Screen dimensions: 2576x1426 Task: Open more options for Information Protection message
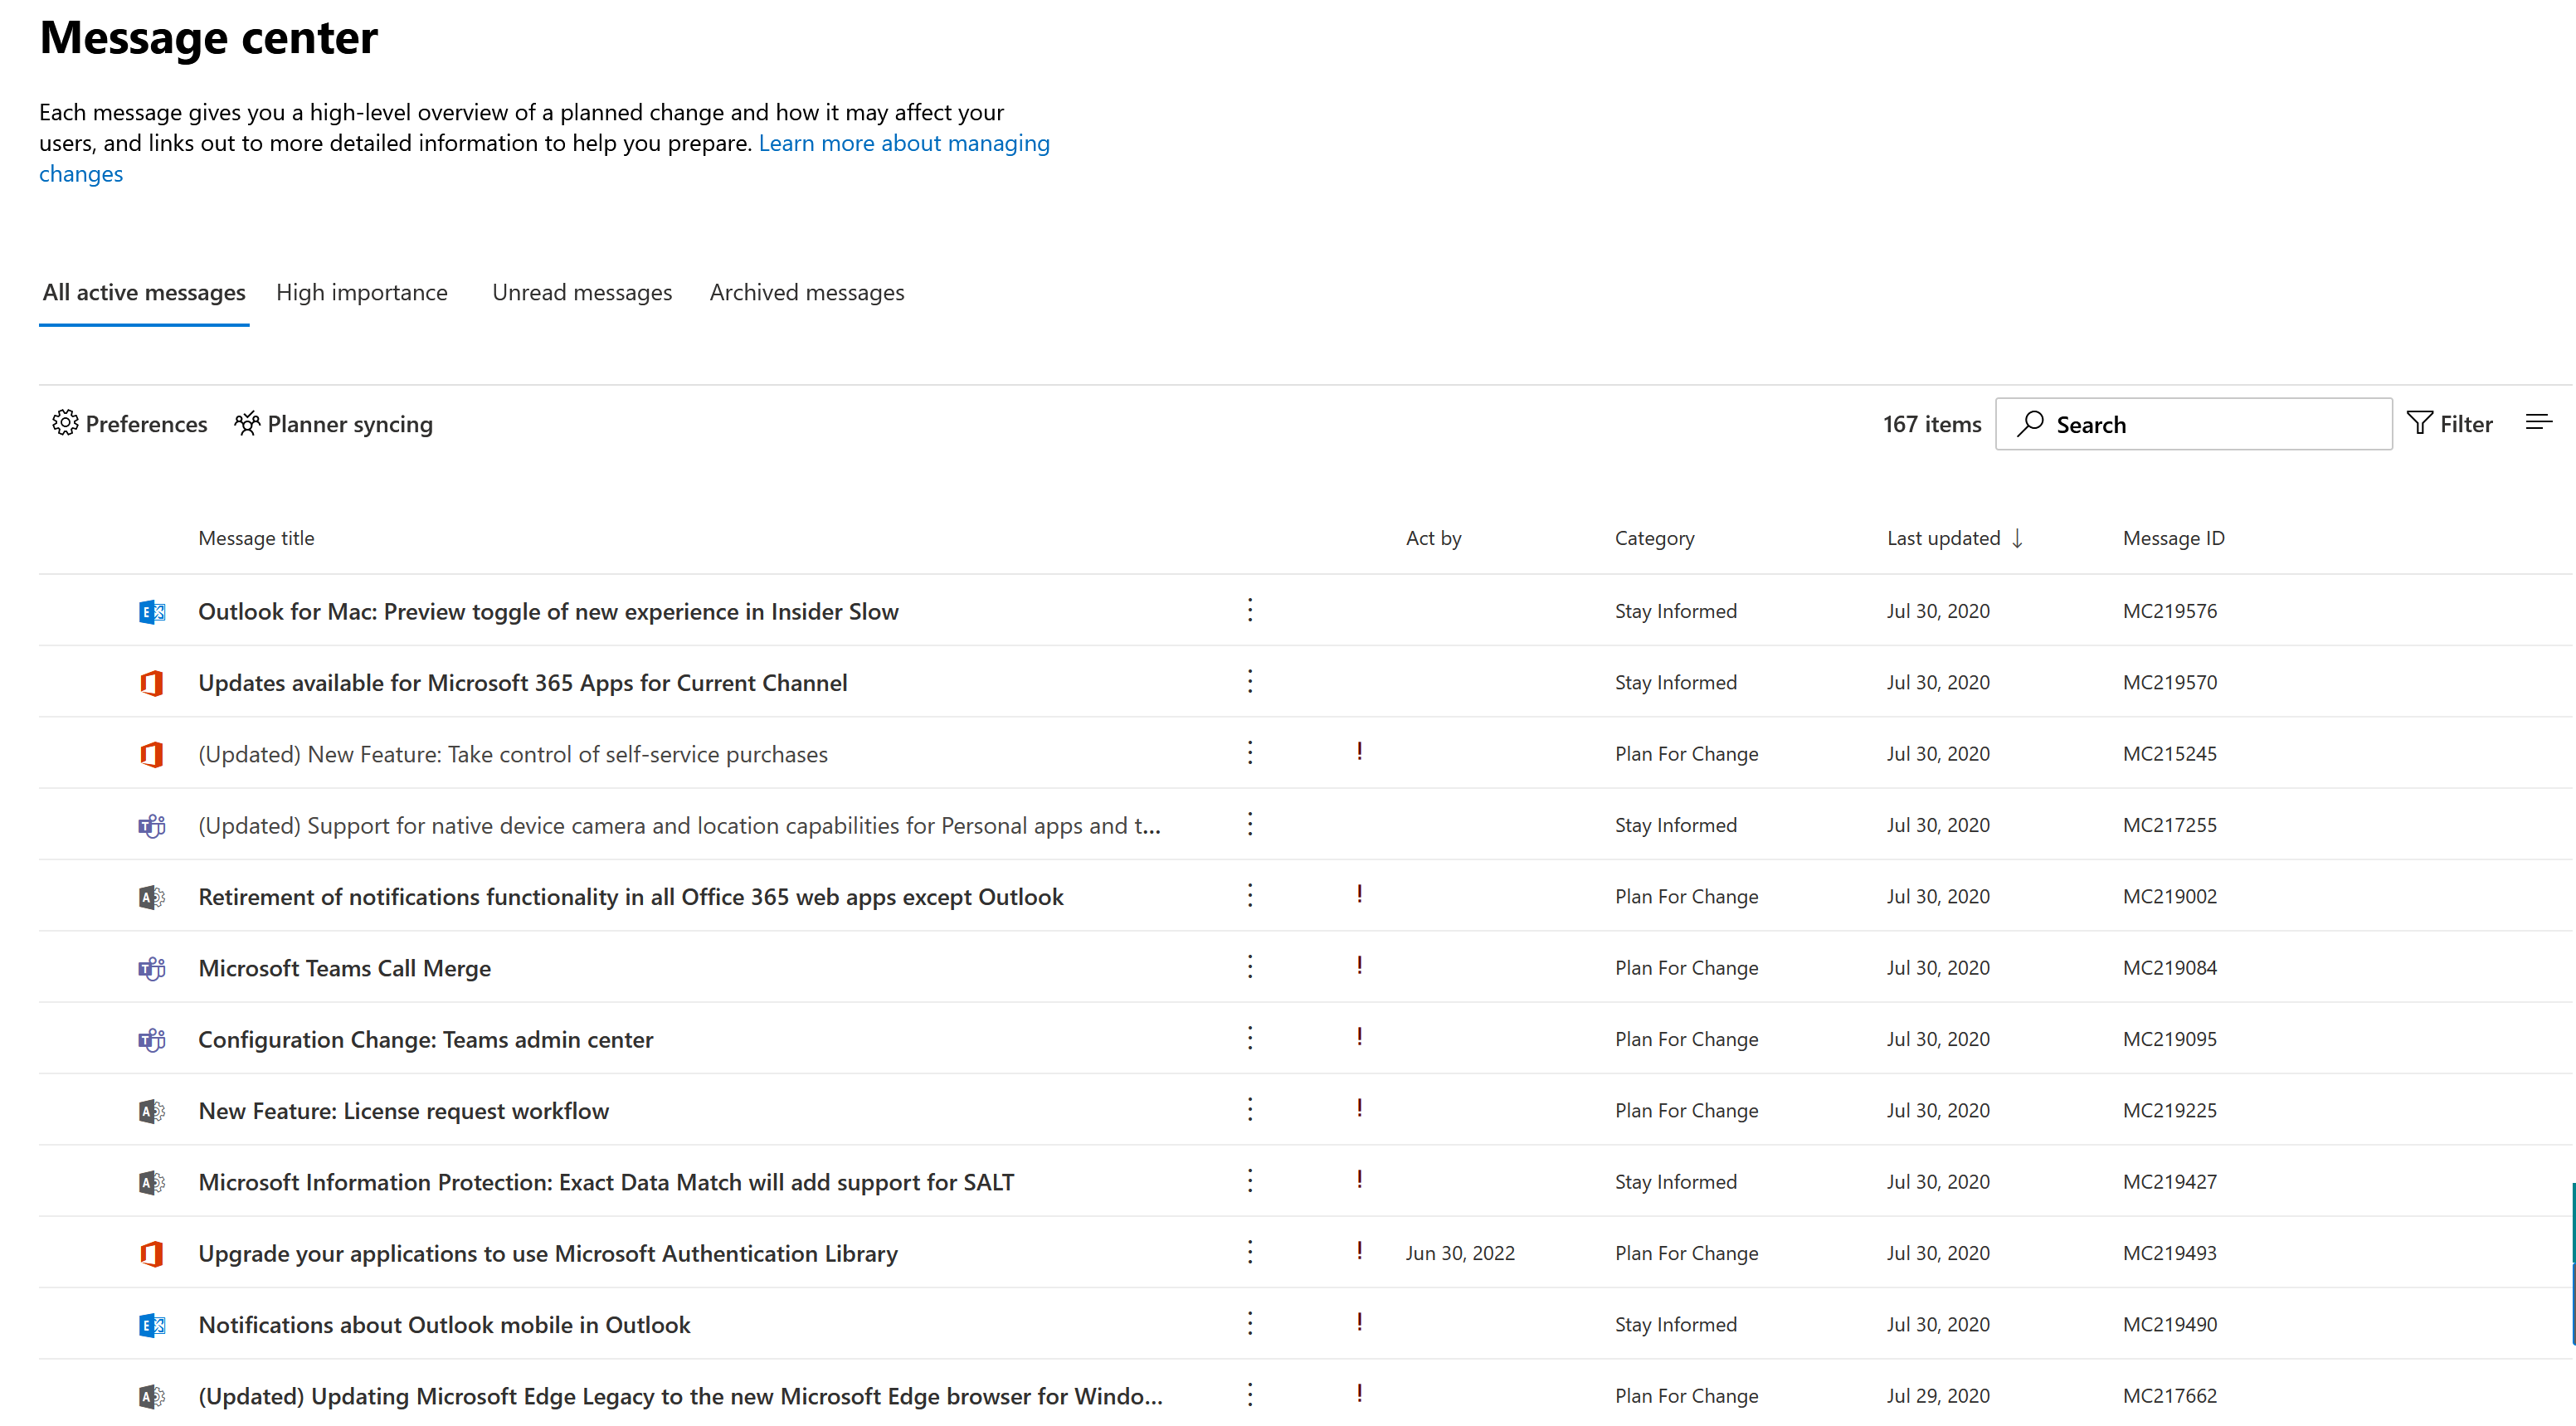tap(1250, 1181)
